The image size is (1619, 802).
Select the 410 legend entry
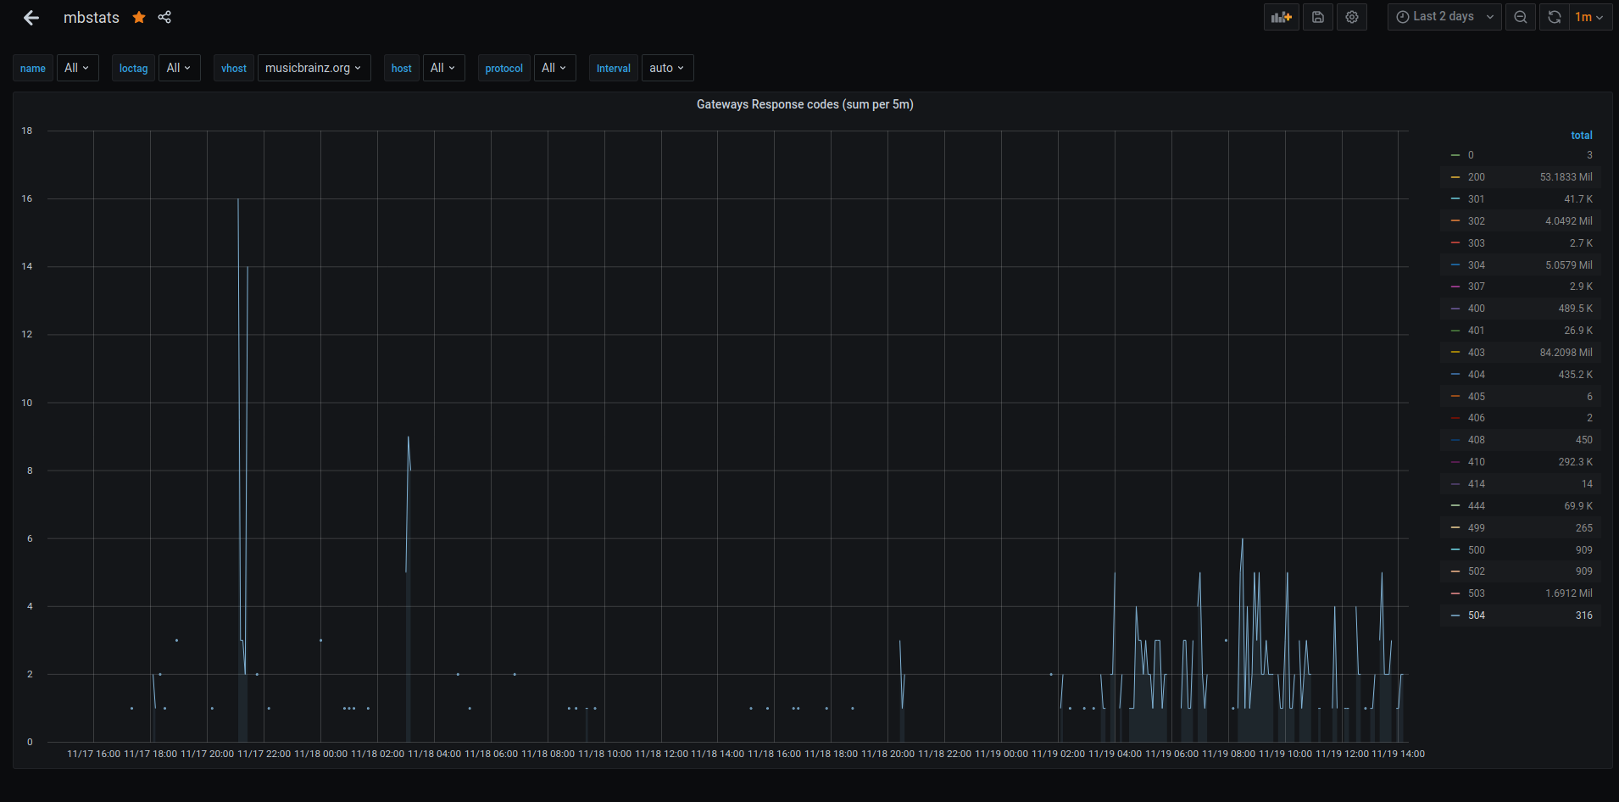tap(1476, 462)
